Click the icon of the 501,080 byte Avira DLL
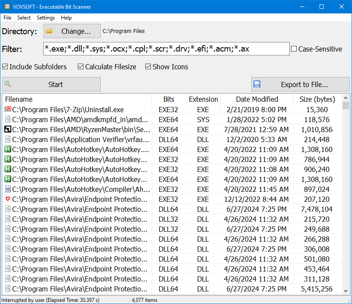The image size is (352, 304). [8, 259]
